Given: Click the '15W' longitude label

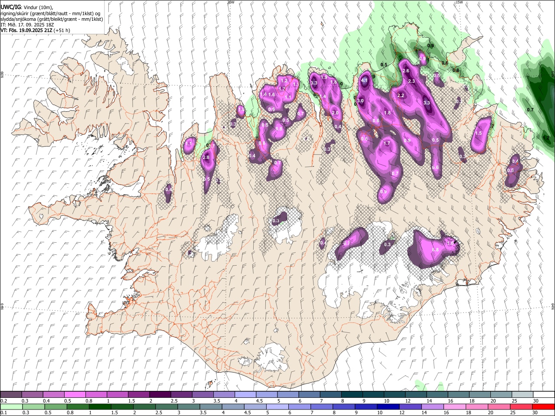Looking at the screenshot, I should [x=459, y=2].
